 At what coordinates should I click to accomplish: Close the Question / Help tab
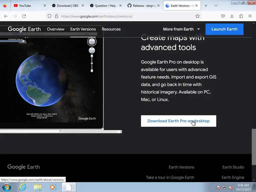click(120, 5)
